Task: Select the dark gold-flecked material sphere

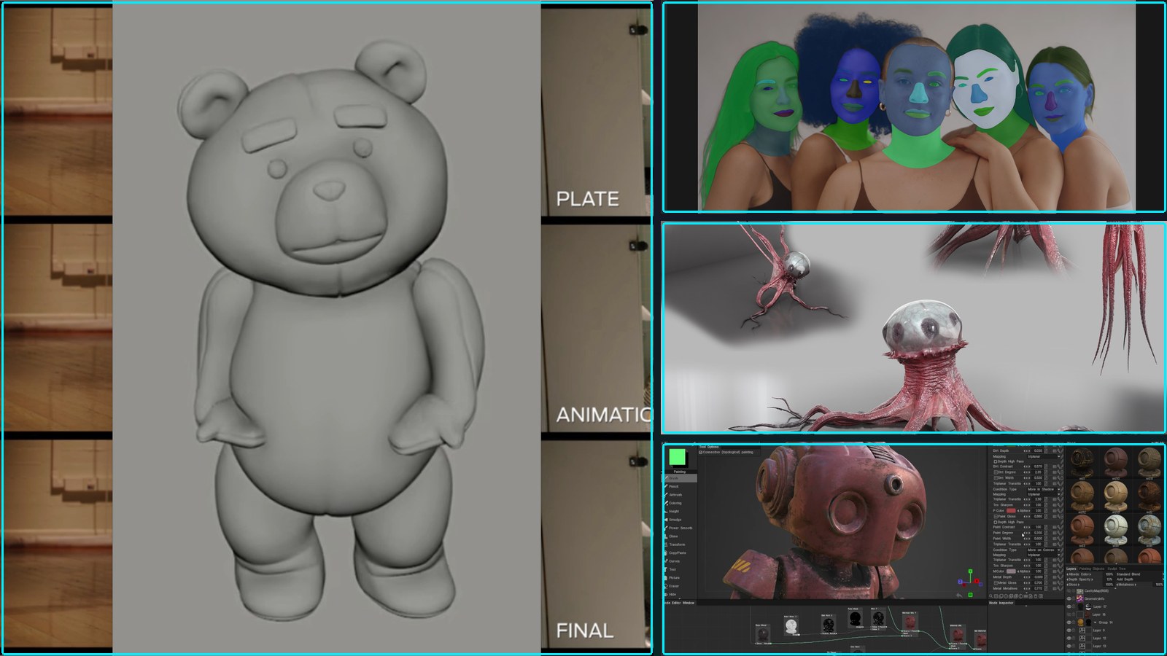Action: click(1082, 462)
